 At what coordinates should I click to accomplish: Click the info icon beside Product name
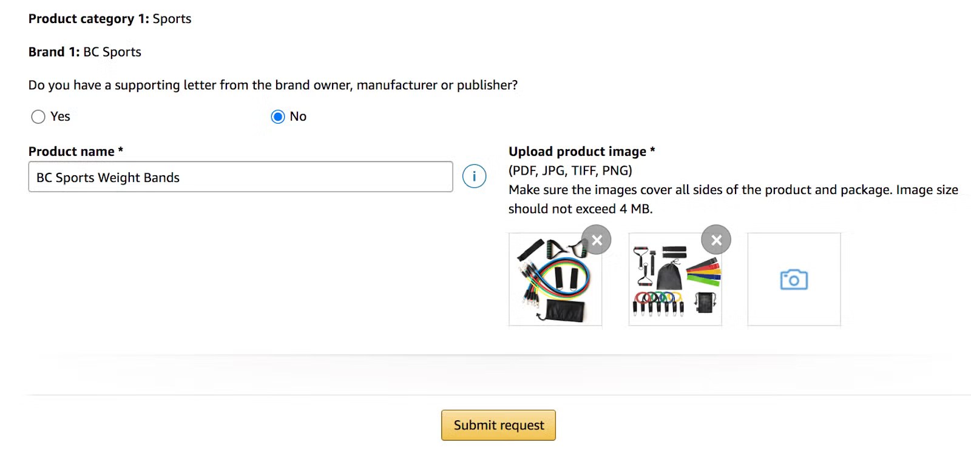click(x=474, y=176)
